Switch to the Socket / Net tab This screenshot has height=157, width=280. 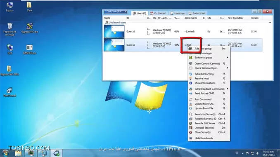coord(197,13)
